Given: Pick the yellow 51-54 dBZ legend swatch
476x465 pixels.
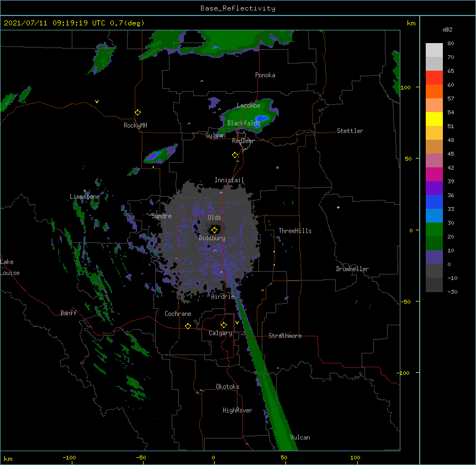Looking at the screenshot, I should [x=434, y=119].
